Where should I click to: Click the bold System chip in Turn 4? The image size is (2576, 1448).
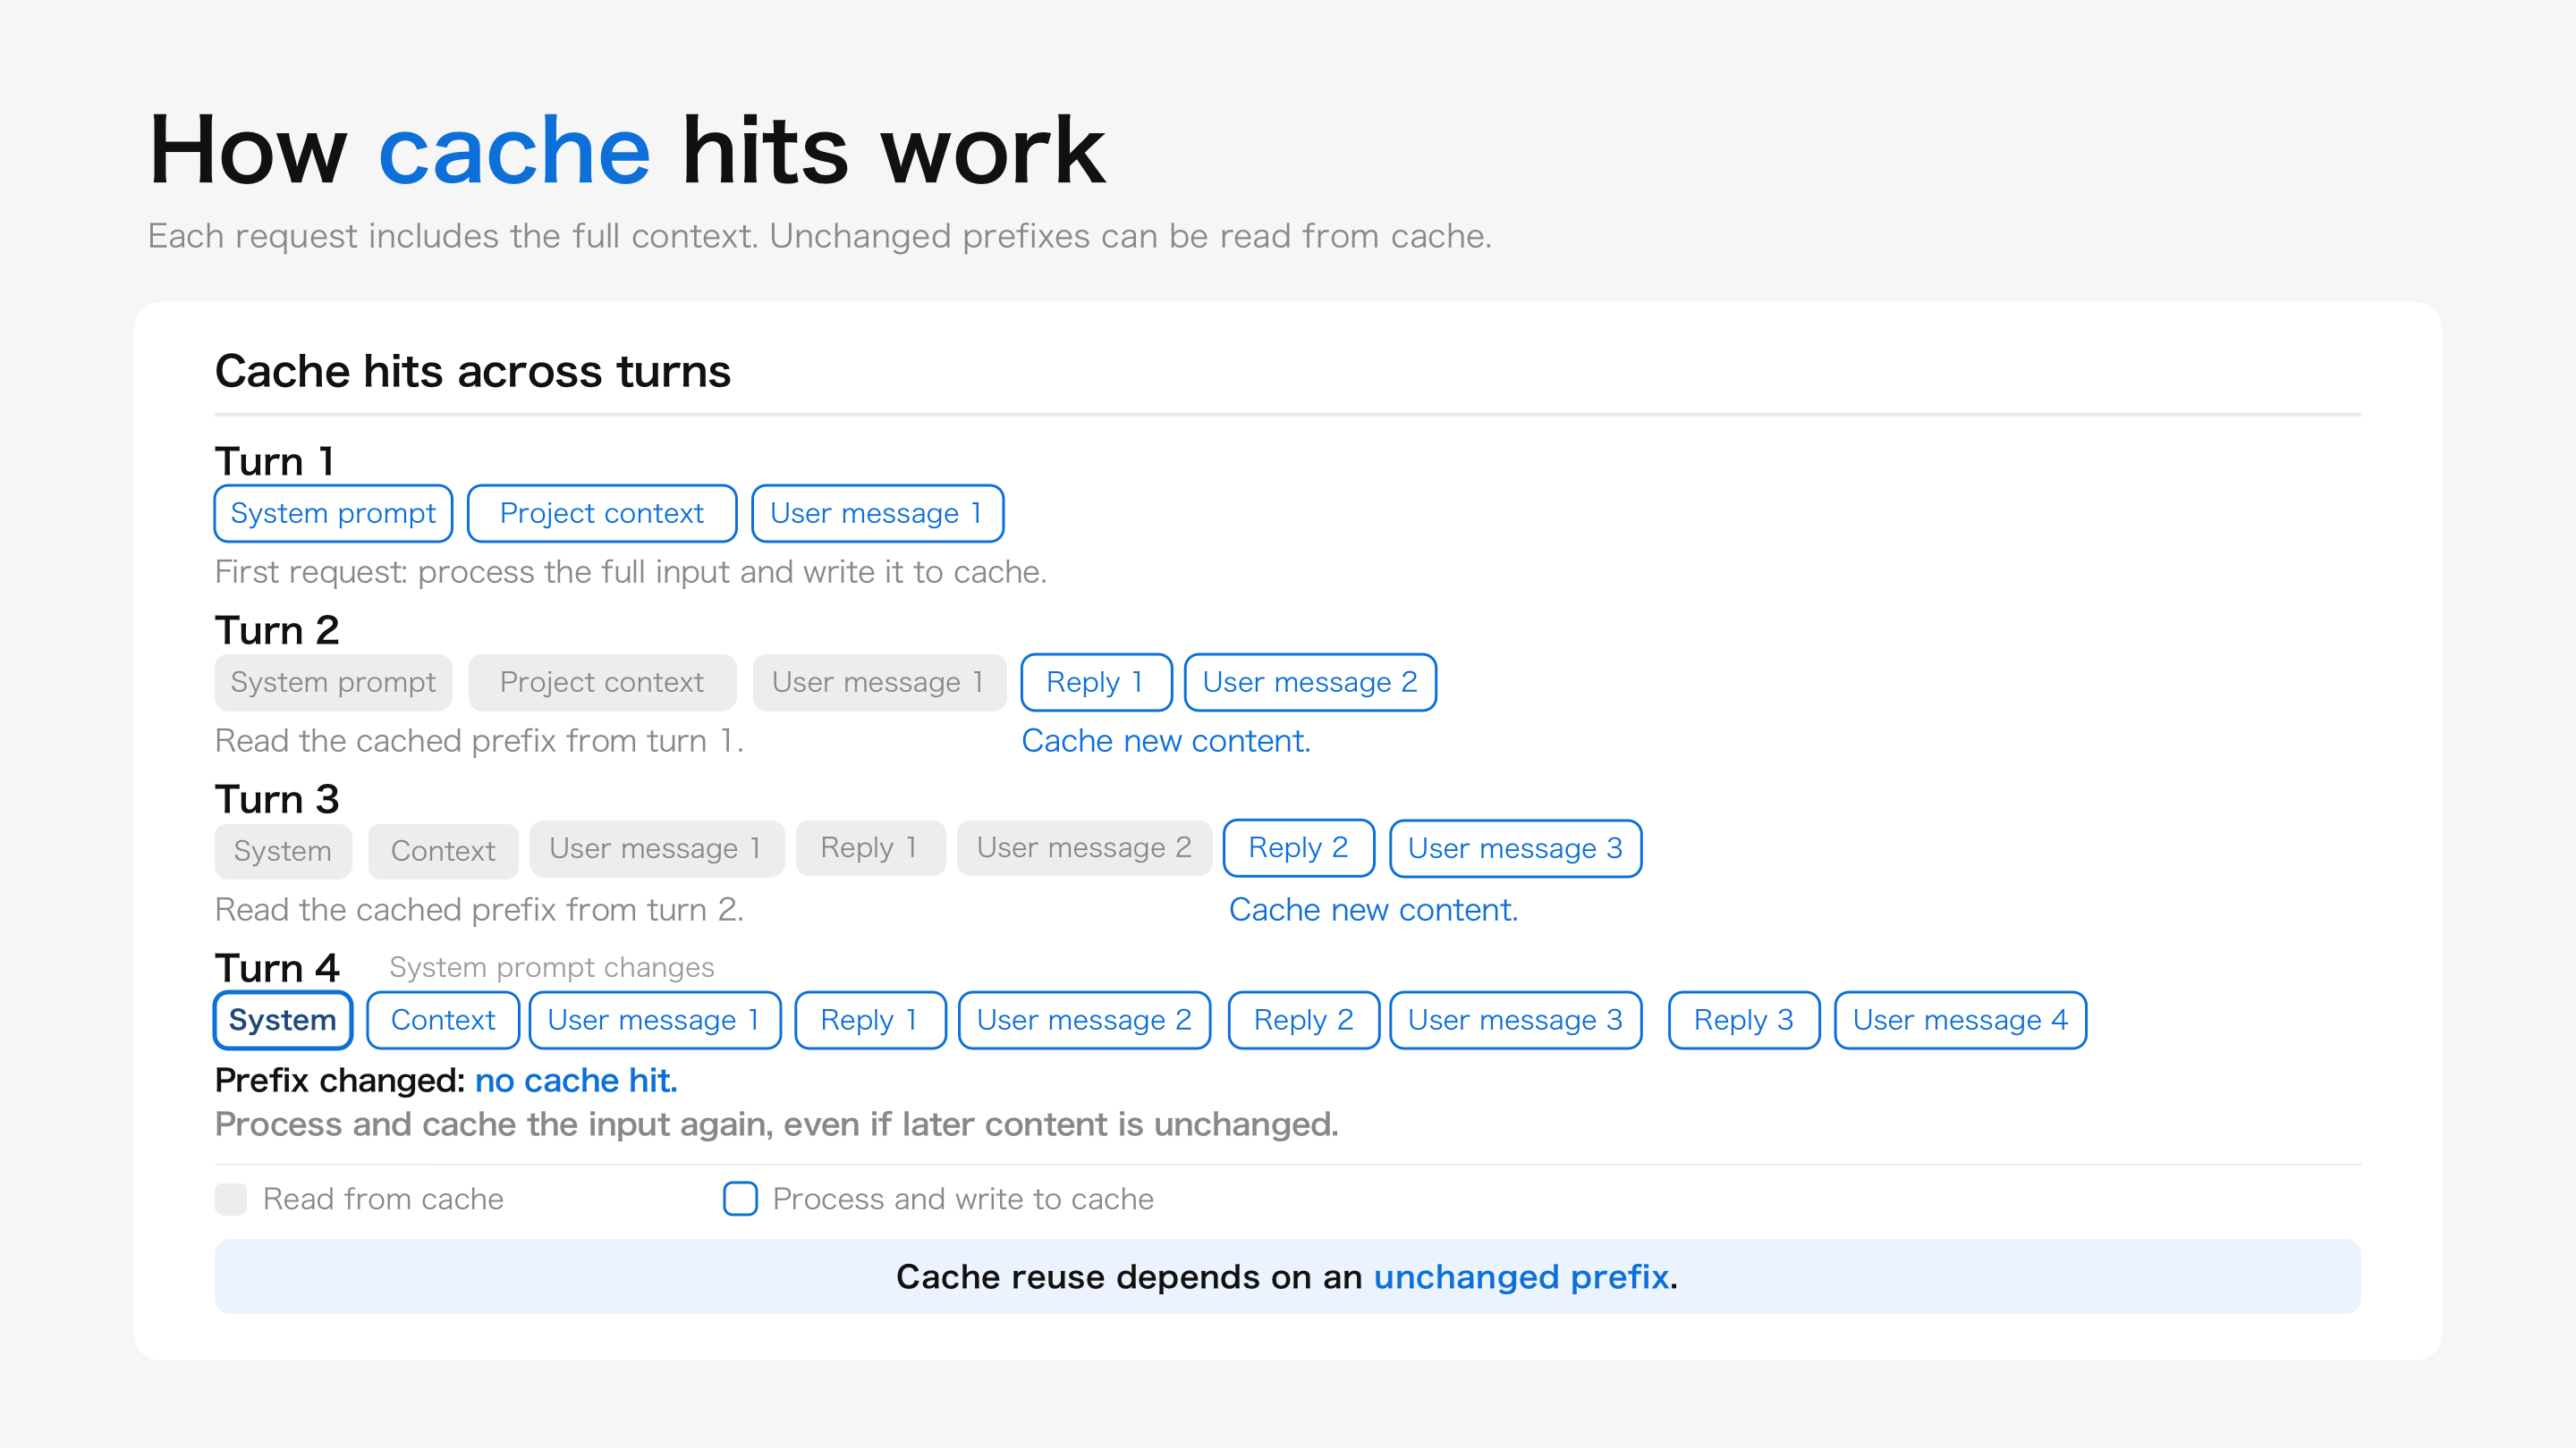tap(283, 1020)
